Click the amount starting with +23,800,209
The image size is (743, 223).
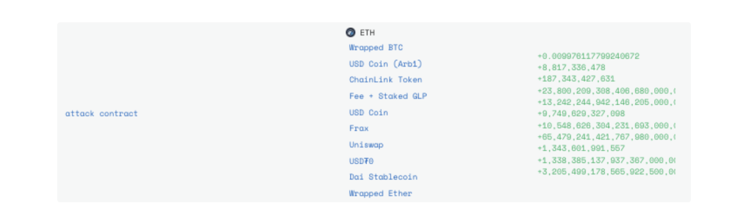pyautogui.click(x=606, y=90)
